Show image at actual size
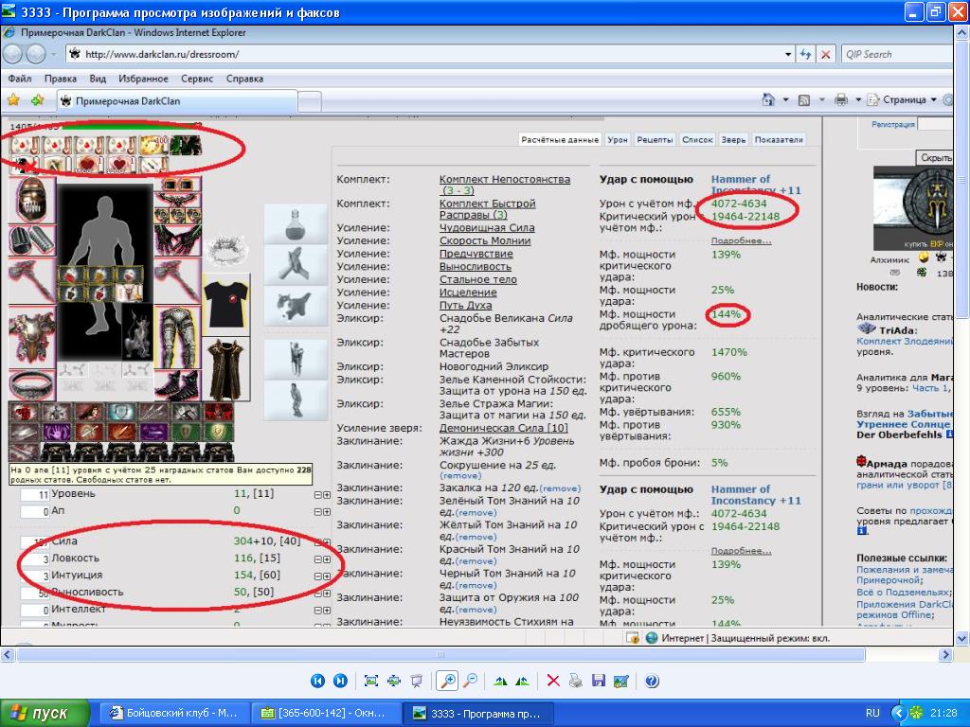This screenshot has height=727, width=970. pos(393,681)
